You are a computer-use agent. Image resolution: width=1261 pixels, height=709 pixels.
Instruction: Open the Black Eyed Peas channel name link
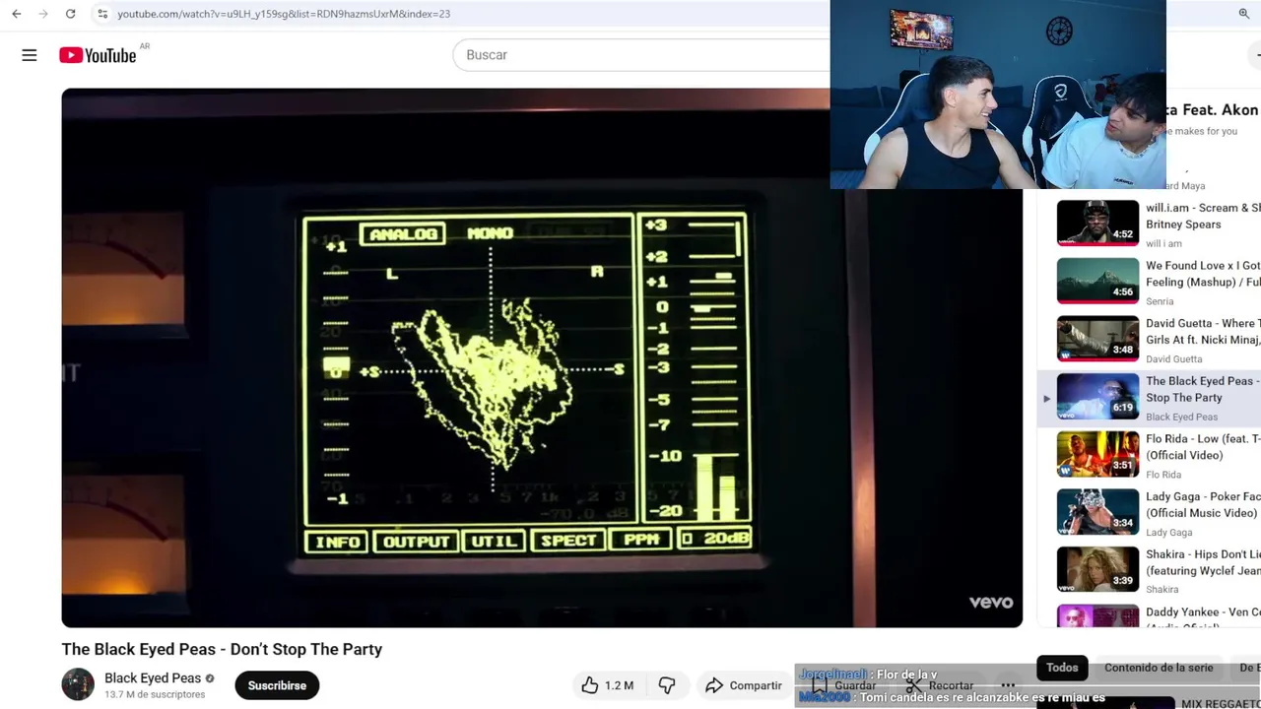153,678
